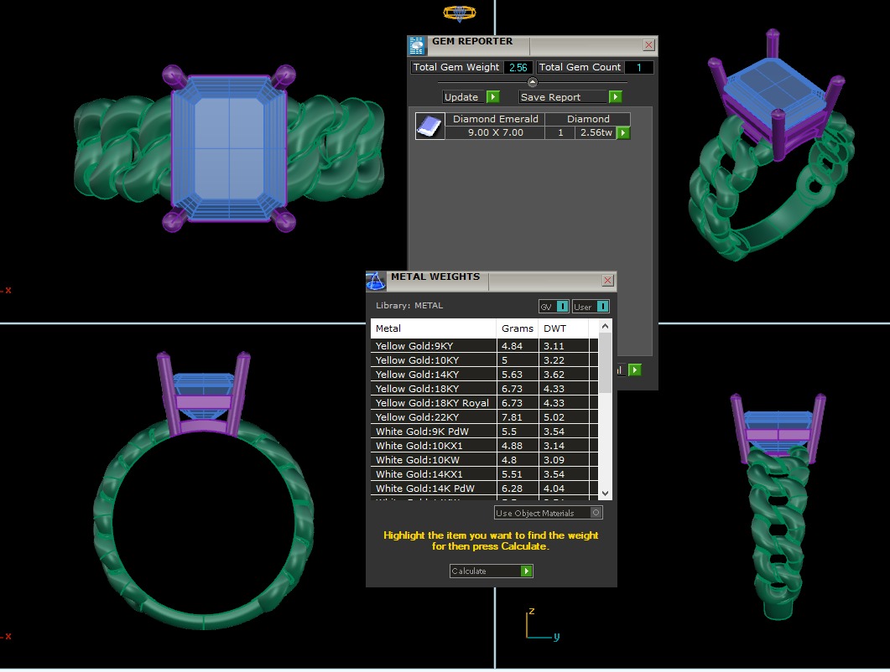Click the green arrow on Calculate
The height and width of the screenshot is (672, 890).
(526, 571)
